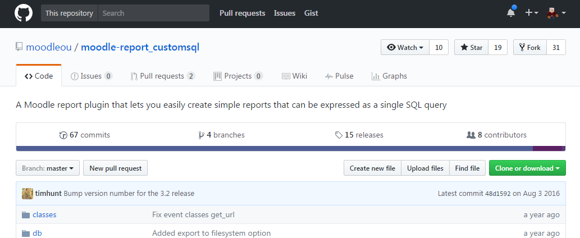Star this repository
Viewport: 580px width, 238px height.
471,47
